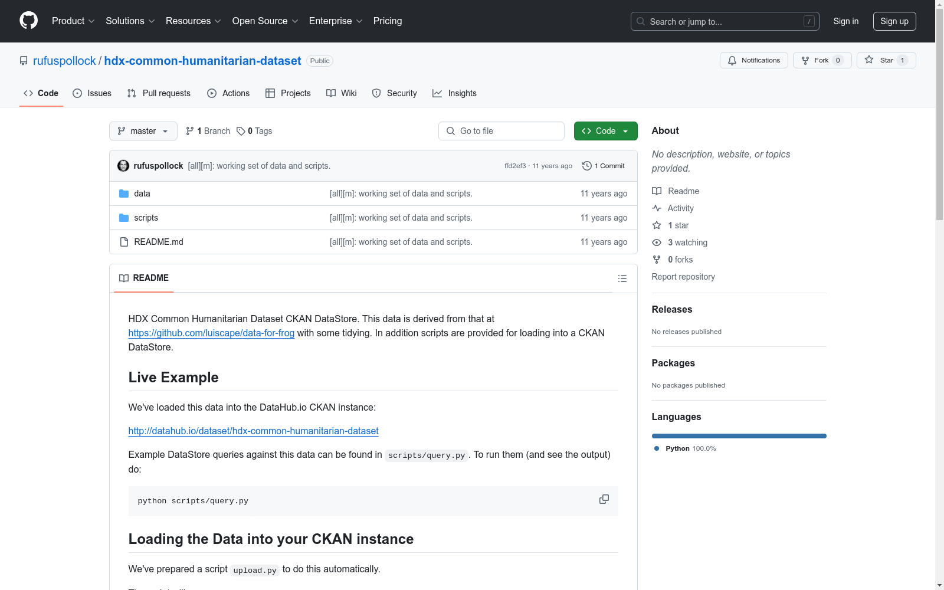Click the repository icon before rufuspollock
This screenshot has width=944, height=590.
(x=24, y=61)
